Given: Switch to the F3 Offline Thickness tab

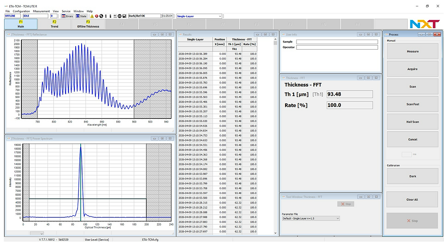Looking at the screenshot, I should [x=88, y=24].
